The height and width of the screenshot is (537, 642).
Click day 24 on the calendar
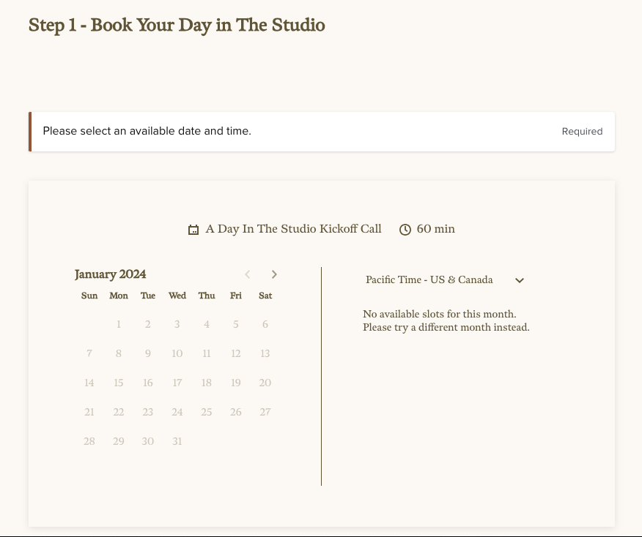177,412
